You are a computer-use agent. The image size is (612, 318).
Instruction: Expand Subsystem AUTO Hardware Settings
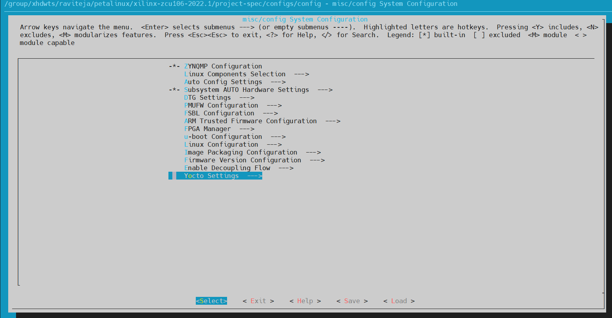[247, 90]
